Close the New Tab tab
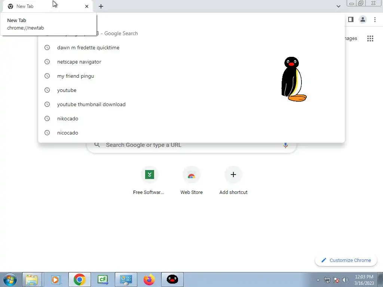Viewport: 383px width, 287px height. click(87, 6)
